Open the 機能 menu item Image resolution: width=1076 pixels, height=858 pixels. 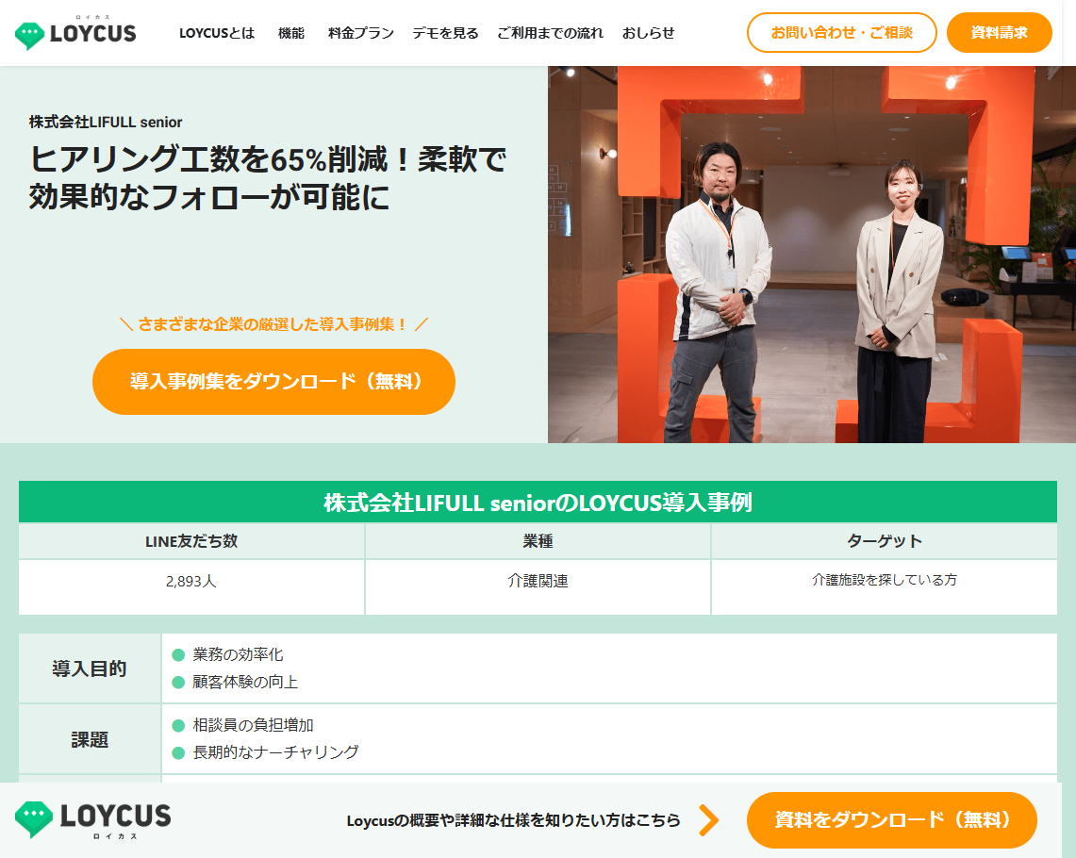290,31
